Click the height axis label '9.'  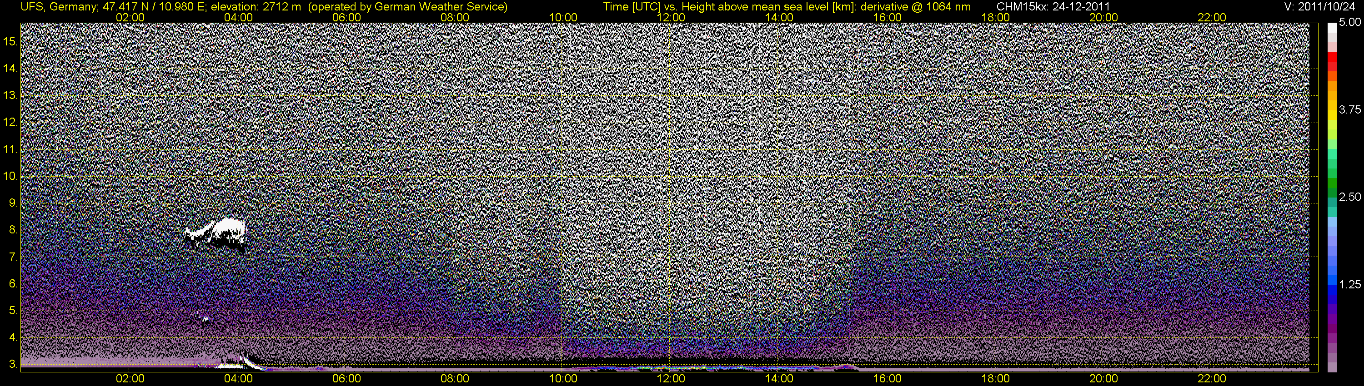click(13, 203)
